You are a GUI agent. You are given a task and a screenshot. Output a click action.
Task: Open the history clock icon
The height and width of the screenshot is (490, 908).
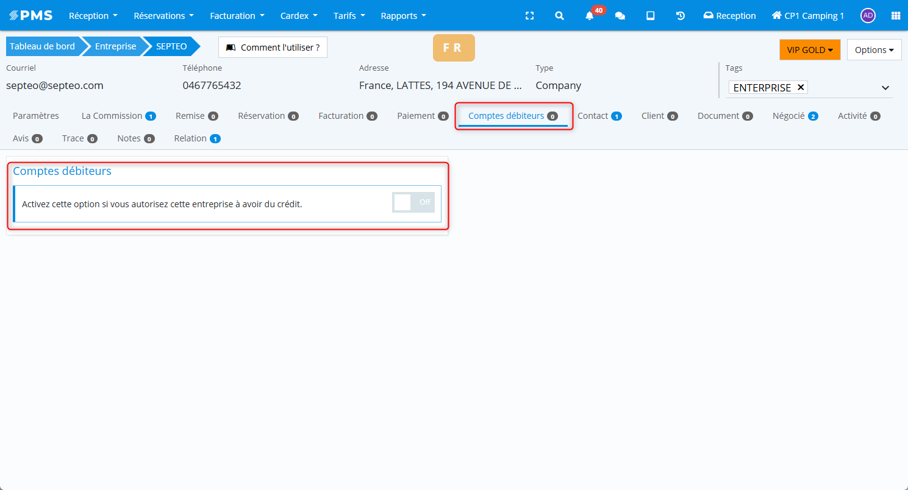point(681,16)
